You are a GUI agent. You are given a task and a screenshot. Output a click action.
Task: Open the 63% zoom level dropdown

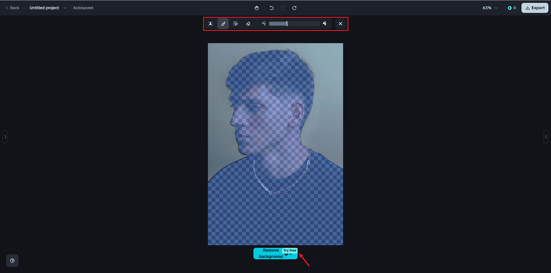490,8
